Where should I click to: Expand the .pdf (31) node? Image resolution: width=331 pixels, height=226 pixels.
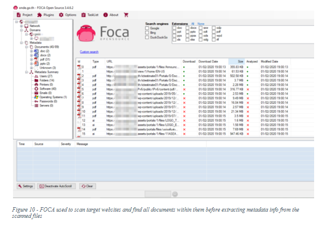click(x=31, y=60)
